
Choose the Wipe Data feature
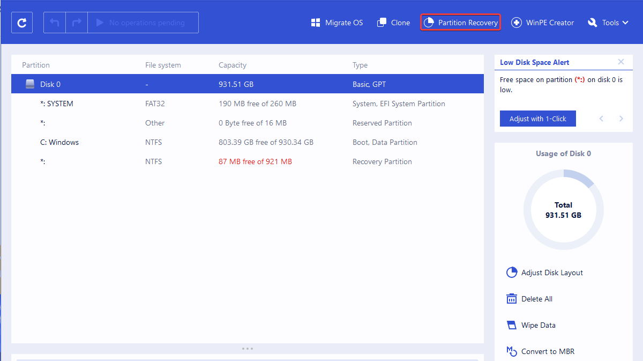pos(512,325)
